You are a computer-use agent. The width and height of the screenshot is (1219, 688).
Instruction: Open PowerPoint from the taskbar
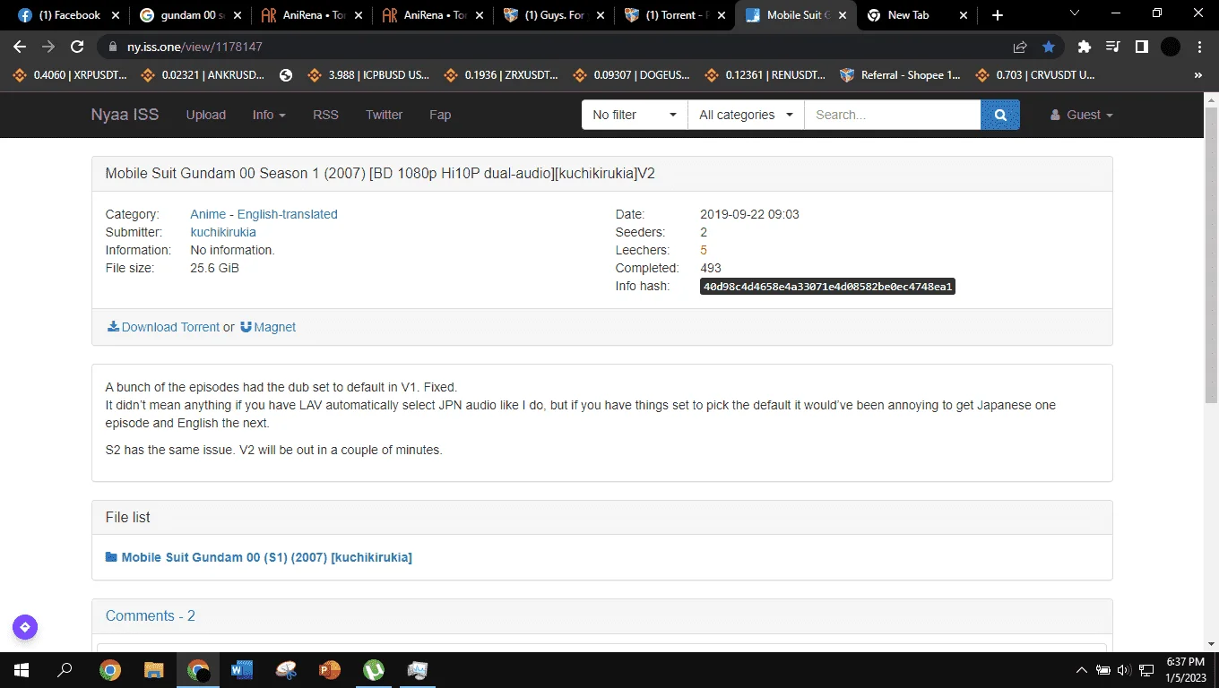pyautogui.click(x=330, y=670)
